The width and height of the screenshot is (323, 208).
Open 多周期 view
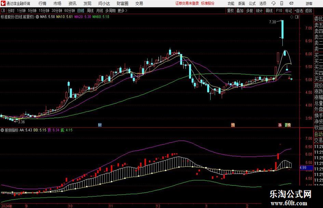pyautogui.click(x=110, y=11)
